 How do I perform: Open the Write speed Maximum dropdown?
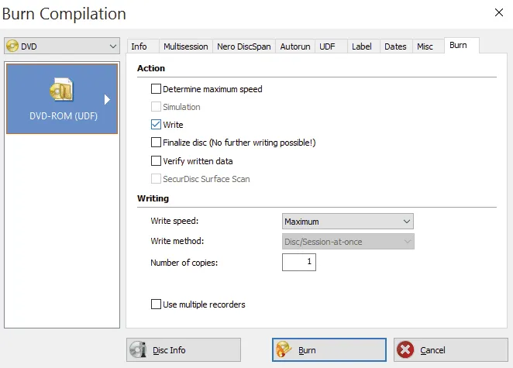tap(348, 222)
